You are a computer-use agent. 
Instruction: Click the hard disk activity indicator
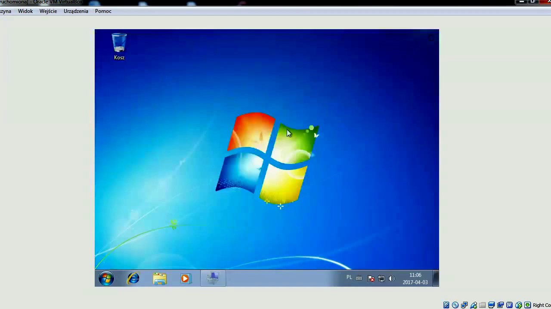[446, 305]
